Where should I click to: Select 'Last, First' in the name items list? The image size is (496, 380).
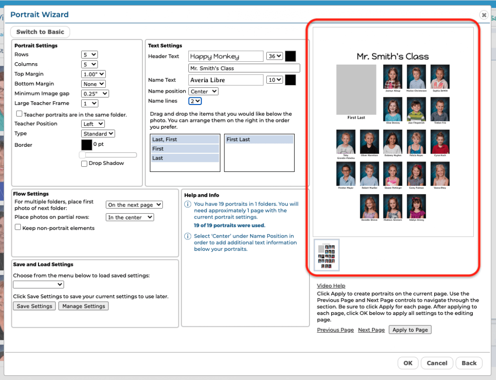pyautogui.click(x=185, y=140)
